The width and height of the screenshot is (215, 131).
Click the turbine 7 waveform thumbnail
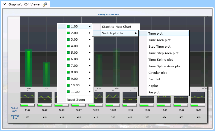coord(130,97)
